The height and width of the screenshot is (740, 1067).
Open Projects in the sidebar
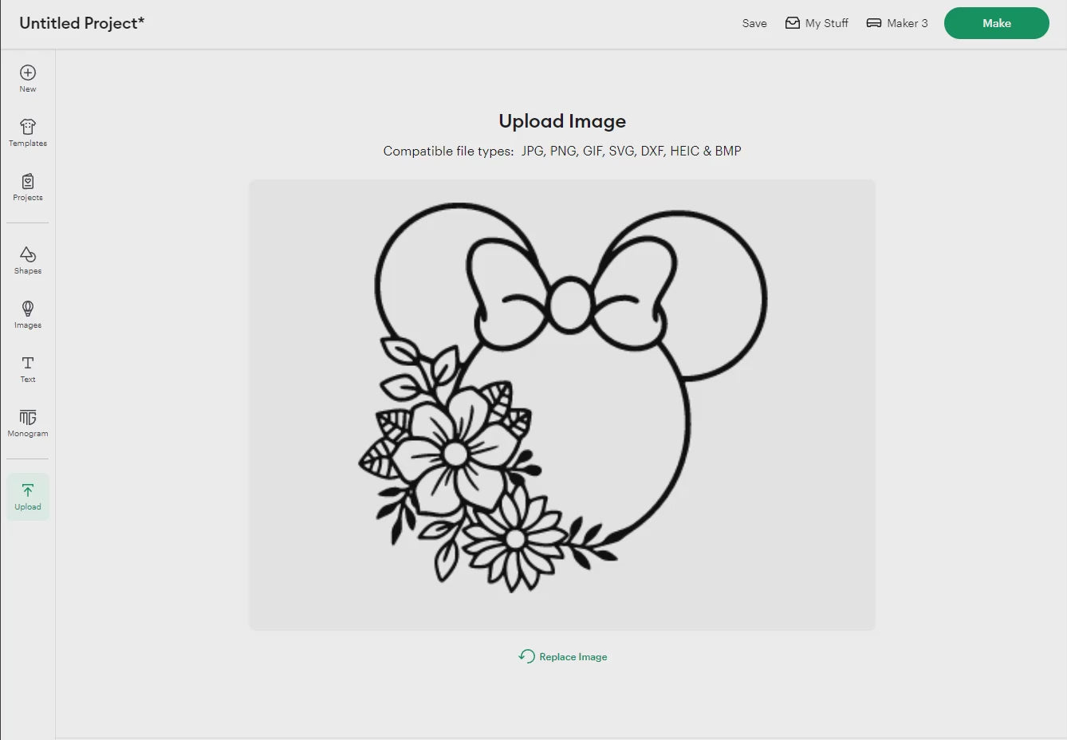(28, 187)
